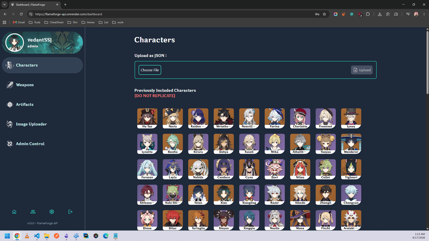The height and width of the screenshot is (241, 429).
Task: Select the Tighnari character card
Action: 351,169
